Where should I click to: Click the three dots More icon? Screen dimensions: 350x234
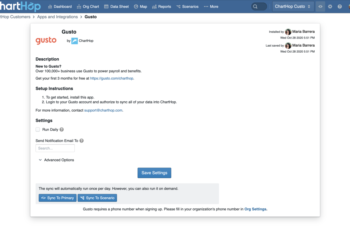point(206,7)
